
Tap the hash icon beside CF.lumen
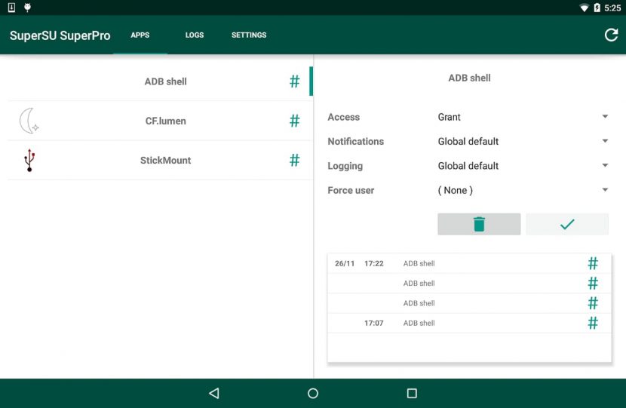click(295, 121)
